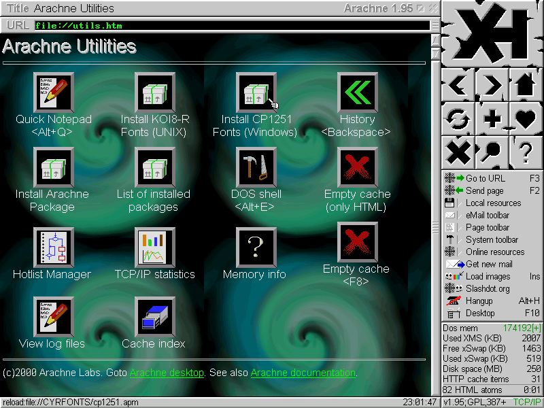Image resolution: width=544 pixels, height=408 pixels.
Task: Click the home button with house arrow
Action: [x=526, y=84]
